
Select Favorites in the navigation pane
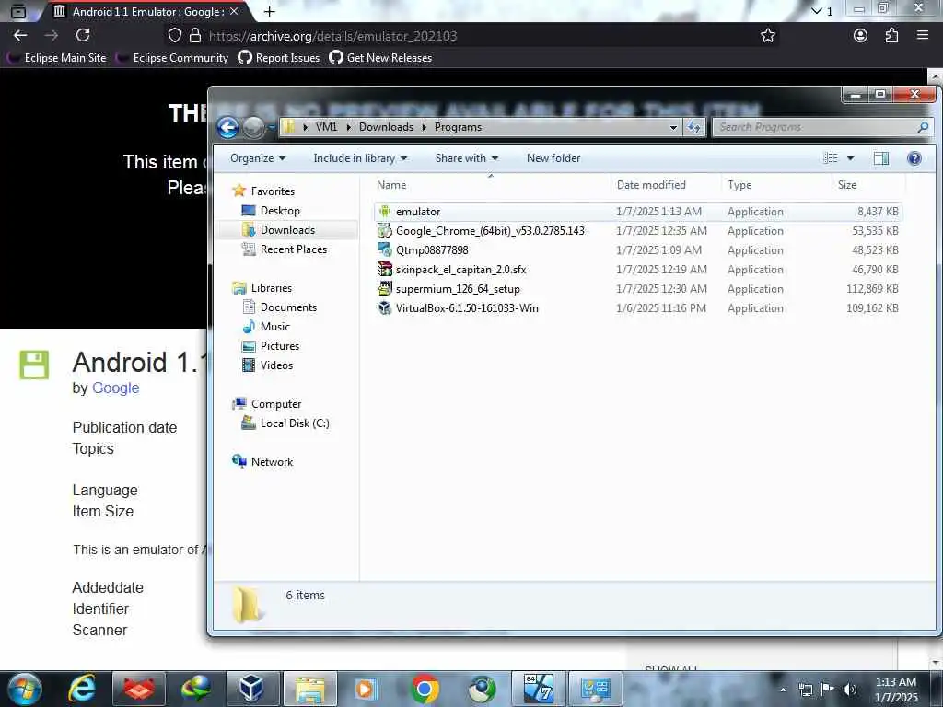273,191
